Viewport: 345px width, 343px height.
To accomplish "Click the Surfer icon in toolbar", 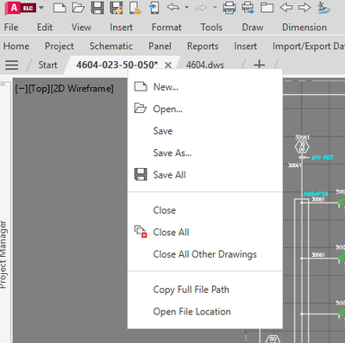I will coord(323,8).
